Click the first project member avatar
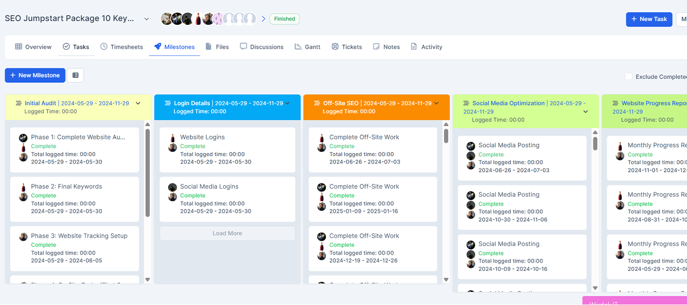The width and height of the screenshot is (687, 305). coord(167,19)
